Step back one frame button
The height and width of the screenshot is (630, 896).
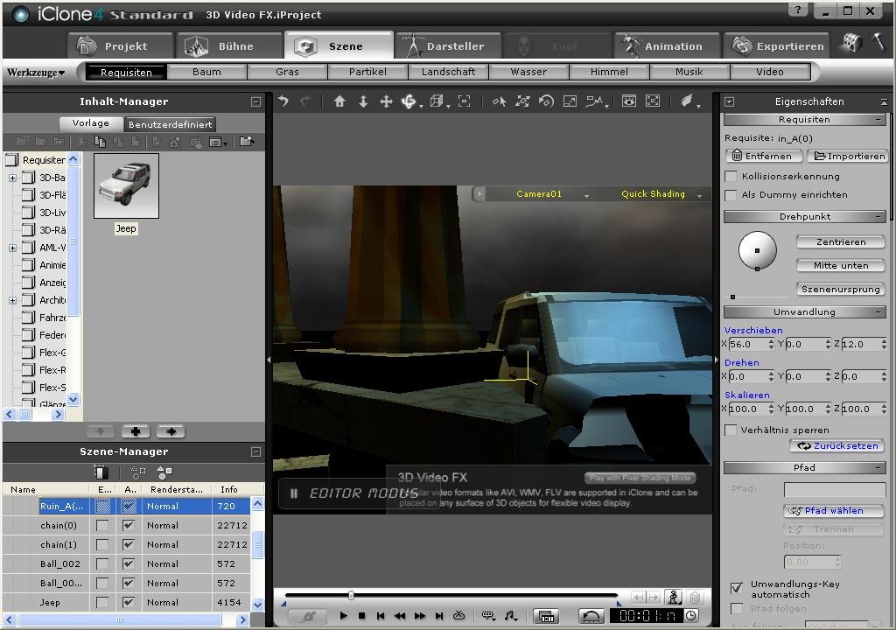[x=400, y=616]
